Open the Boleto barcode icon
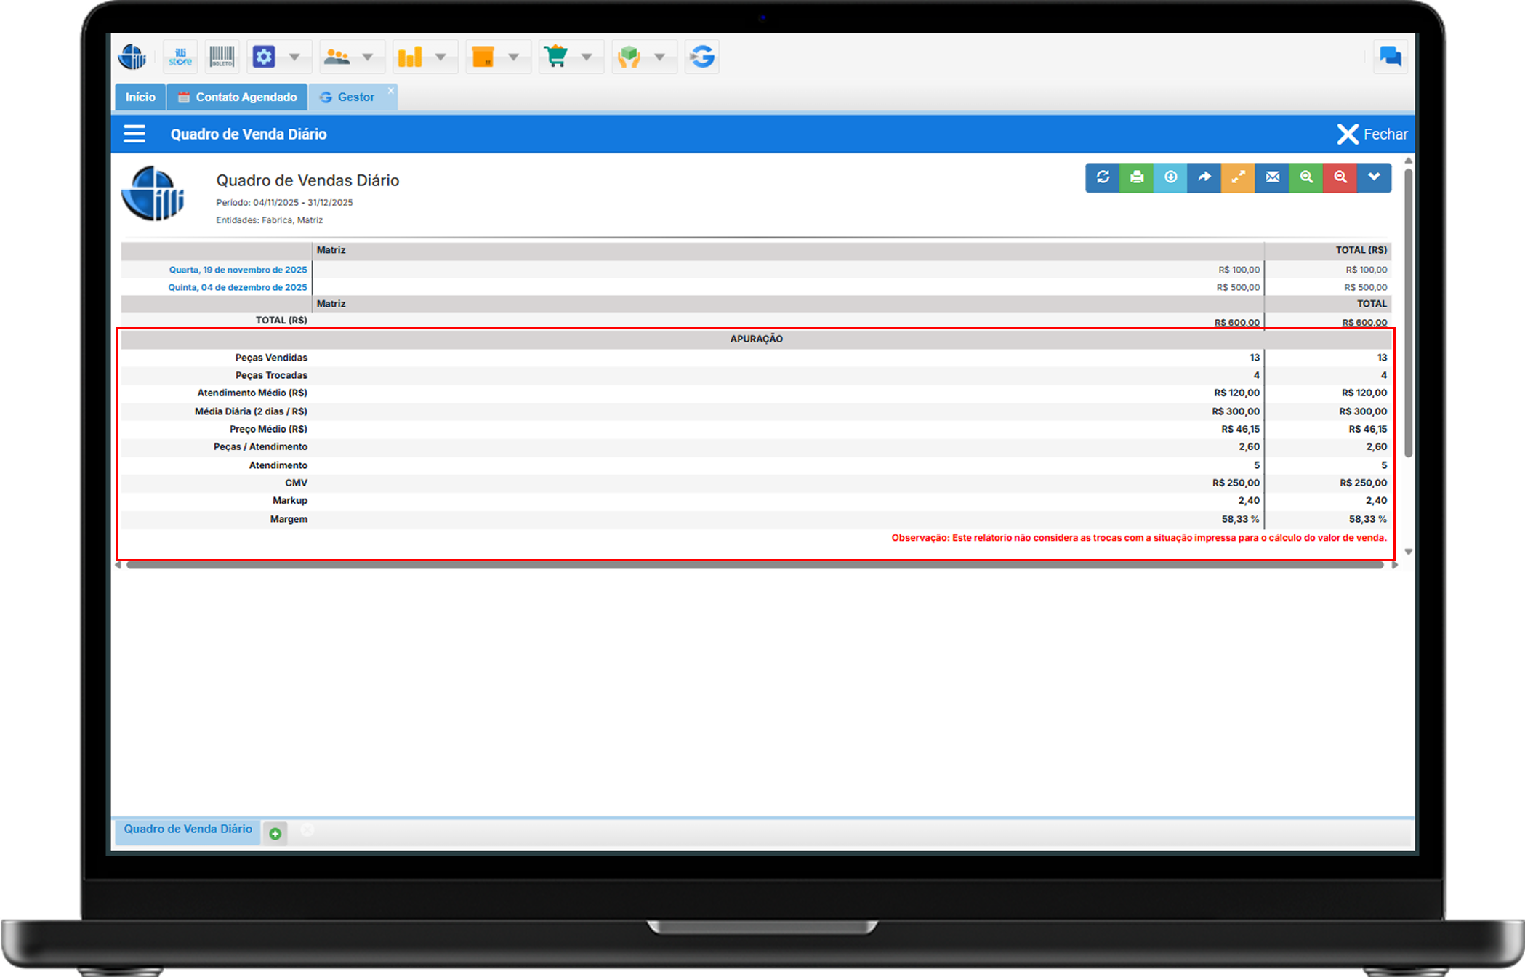Screen dimensions: 1525x977 click(x=222, y=57)
